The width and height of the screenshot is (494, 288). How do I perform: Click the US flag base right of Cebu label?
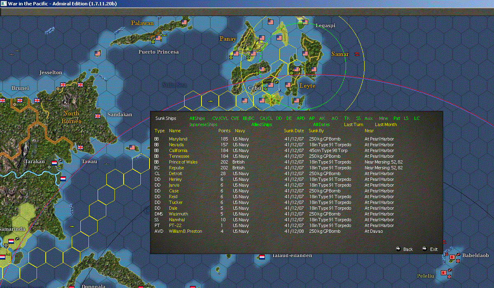[x=271, y=85]
